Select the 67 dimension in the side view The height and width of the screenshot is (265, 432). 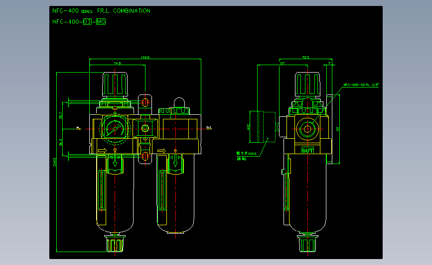283,64
